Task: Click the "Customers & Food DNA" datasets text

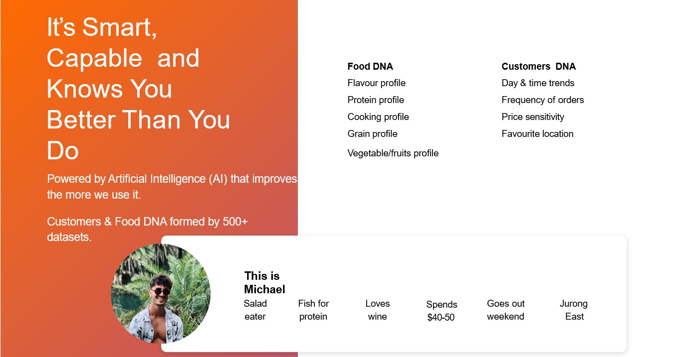Action: [147, 229]
